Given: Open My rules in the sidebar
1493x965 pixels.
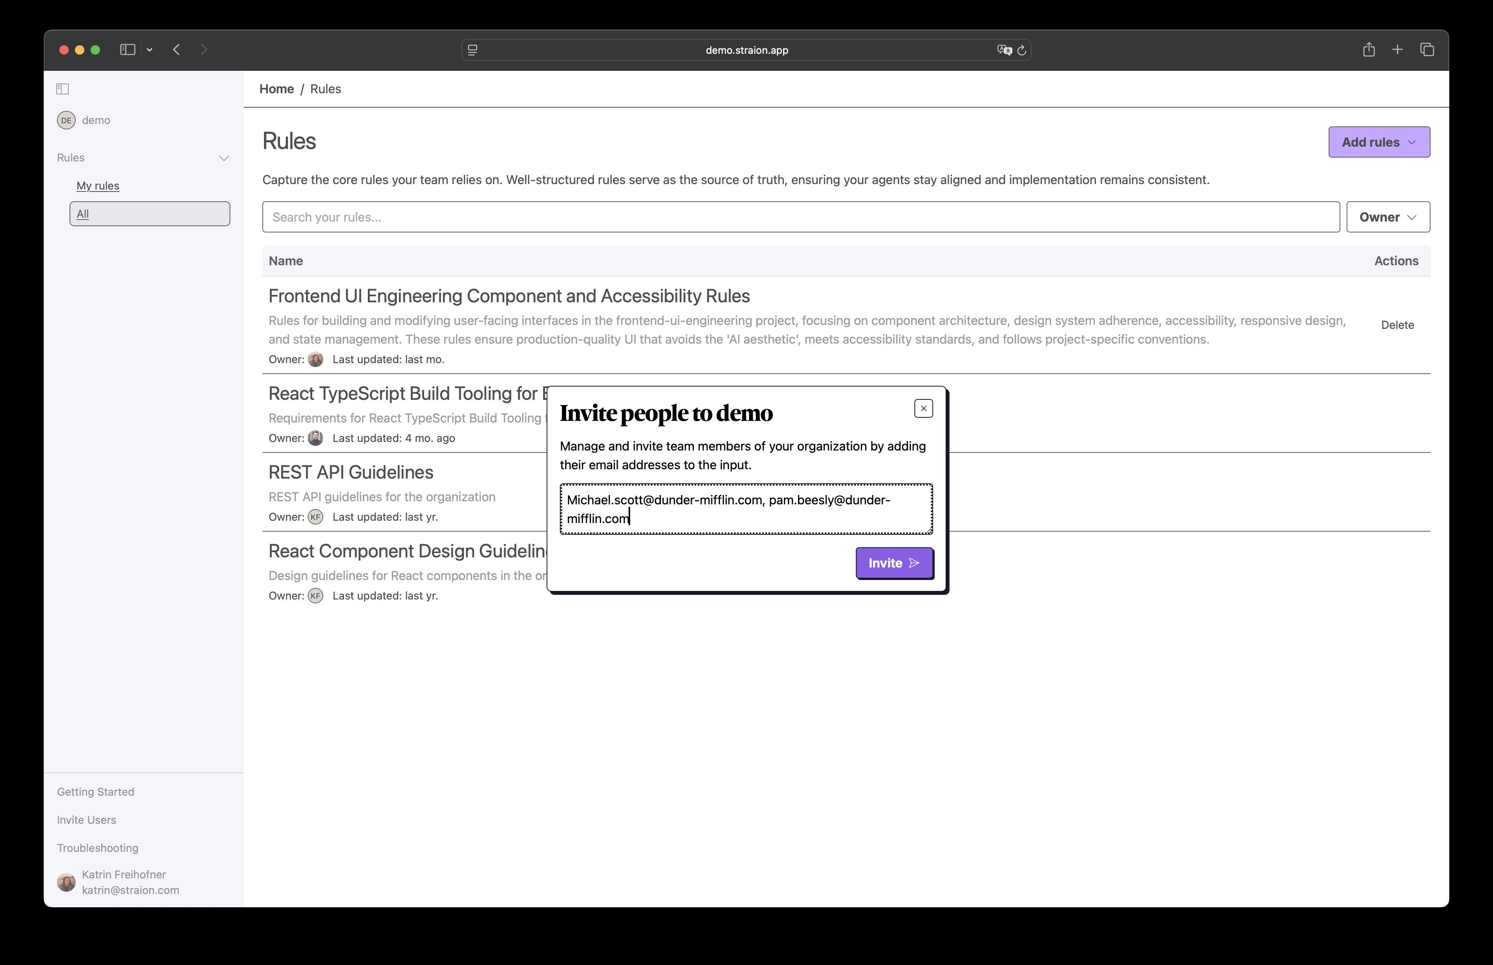Looking at the screenshot, I should tap(98, 186).
